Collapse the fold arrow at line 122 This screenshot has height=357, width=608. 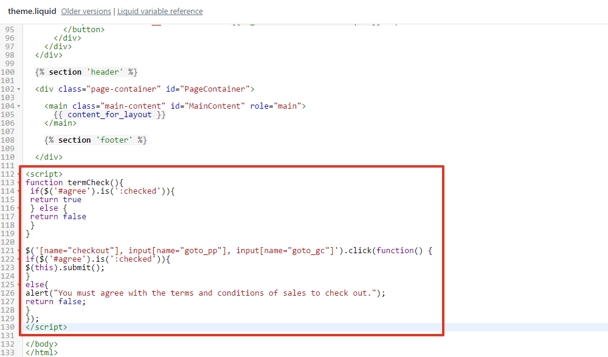(x=19, y=259)
